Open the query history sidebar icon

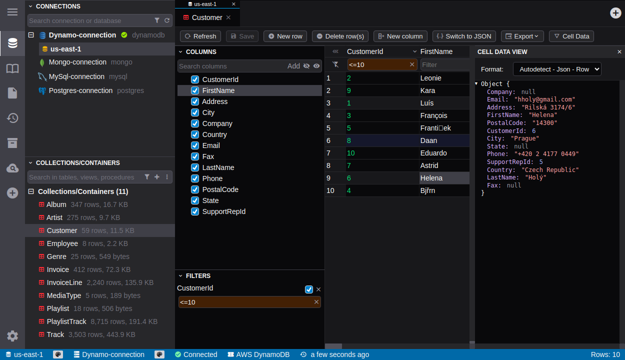click(x=12, y=118)
